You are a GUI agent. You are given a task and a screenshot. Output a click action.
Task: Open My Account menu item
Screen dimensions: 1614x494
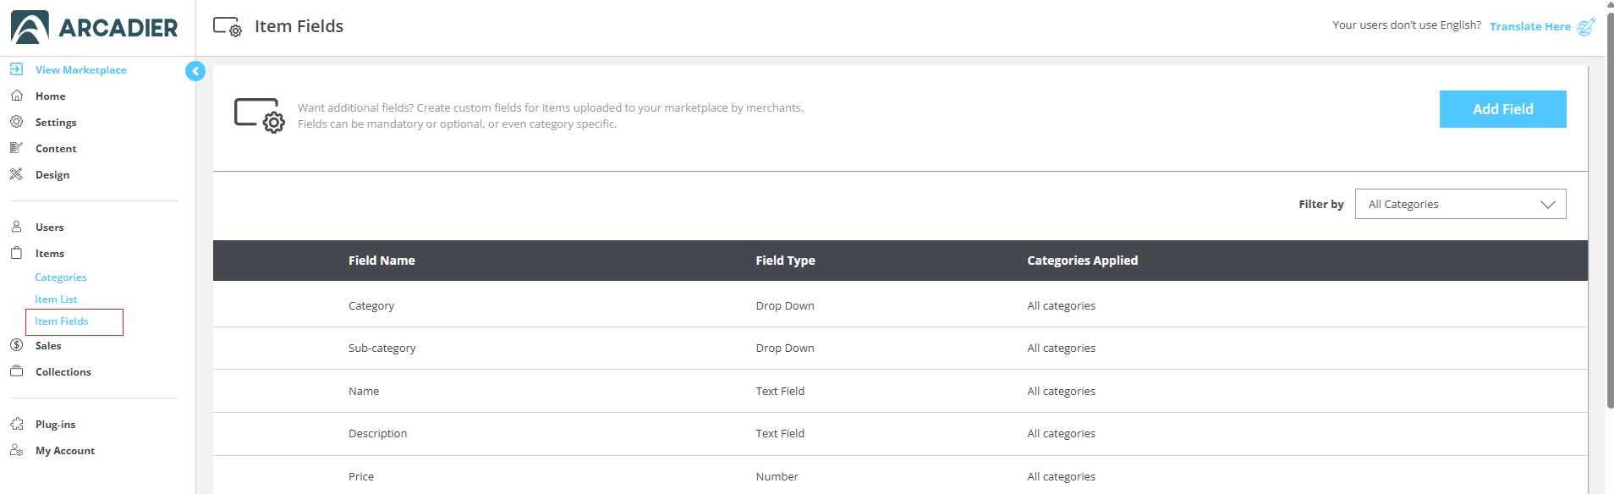click(x=65, y=451)
